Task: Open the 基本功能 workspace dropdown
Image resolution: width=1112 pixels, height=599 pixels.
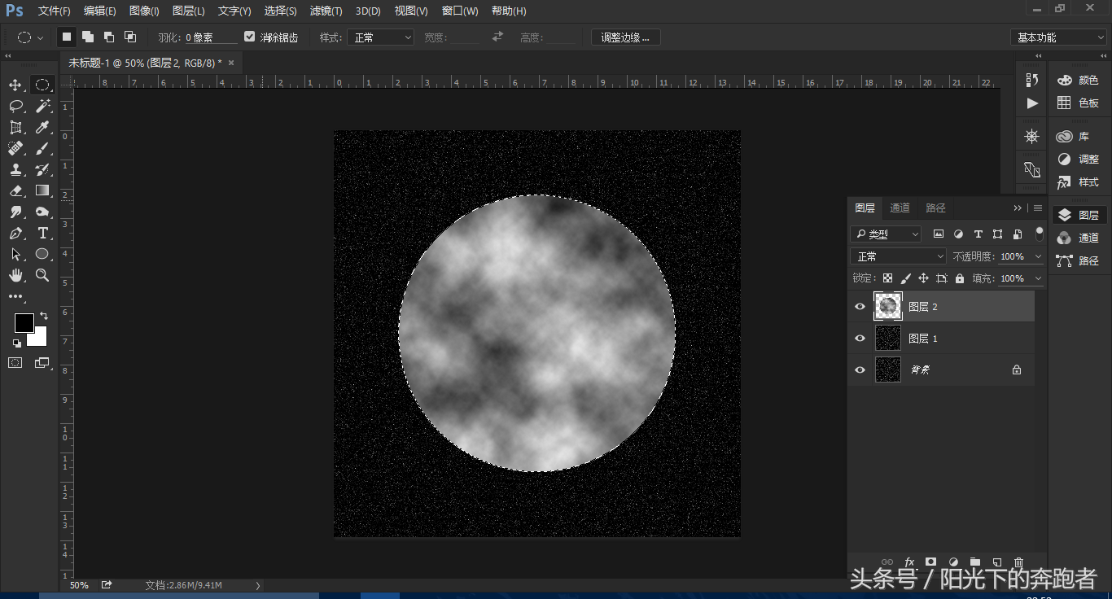Action: [1059, 37]
